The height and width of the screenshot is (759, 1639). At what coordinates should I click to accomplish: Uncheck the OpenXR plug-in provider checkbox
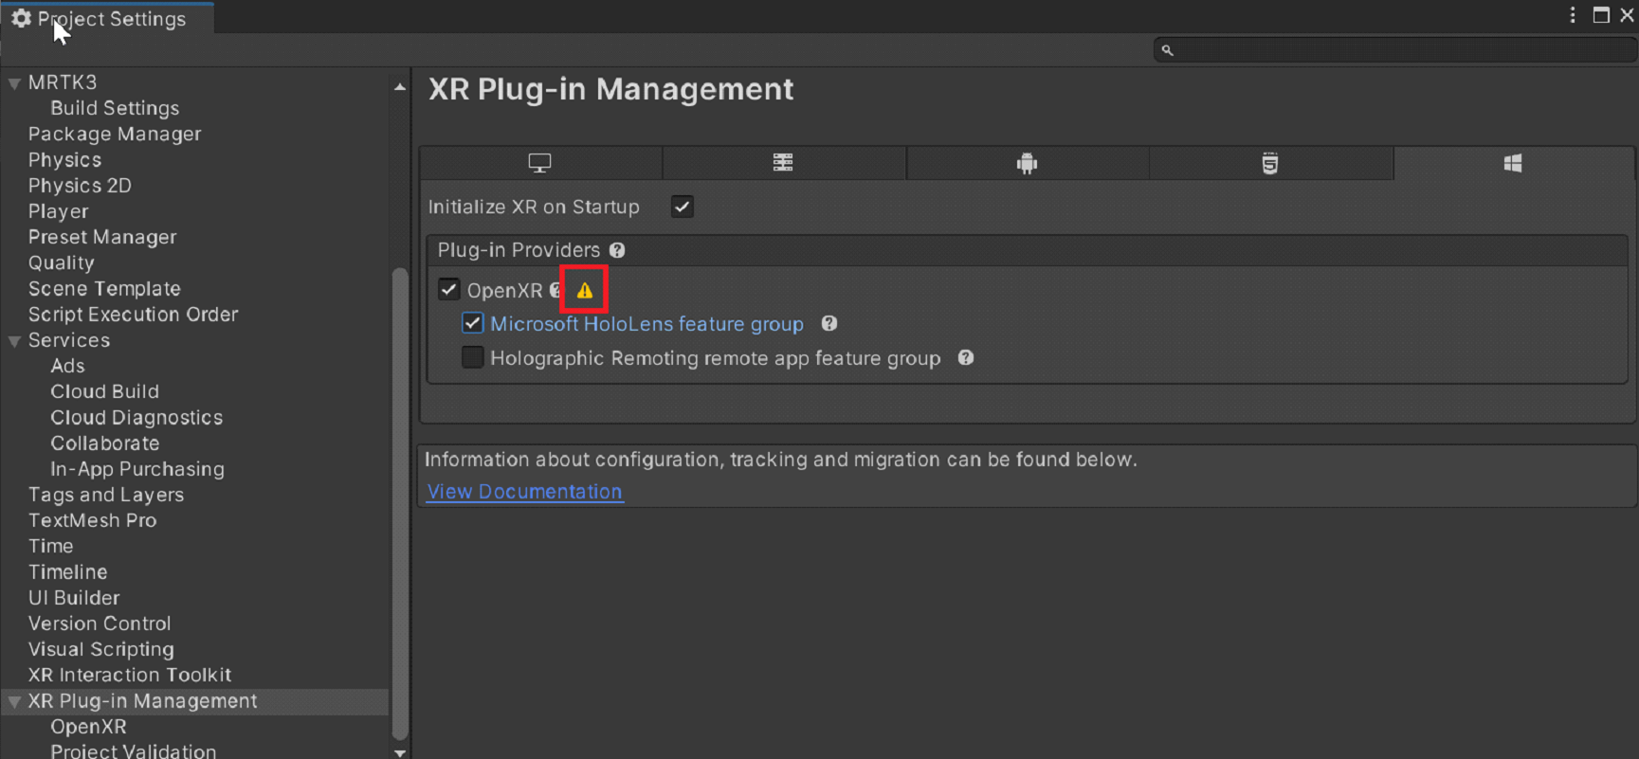coord(449,290)
